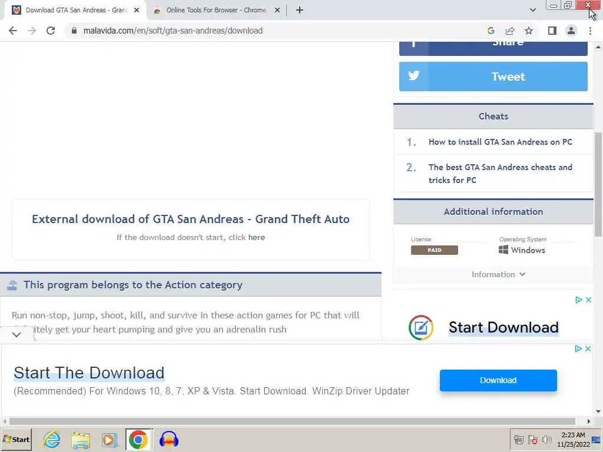Open best GTA San Andreas cheats and tricks link
This screenshot has height=452, width=603.
500,174
